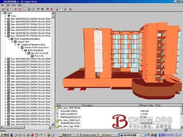Click the Description column header
This screenshot has height=137, width=183.
pyautogui.click(x=111, y=105)
